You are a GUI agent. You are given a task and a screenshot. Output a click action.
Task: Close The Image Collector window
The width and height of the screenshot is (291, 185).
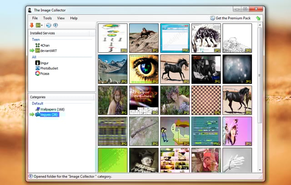pos(256,9)
